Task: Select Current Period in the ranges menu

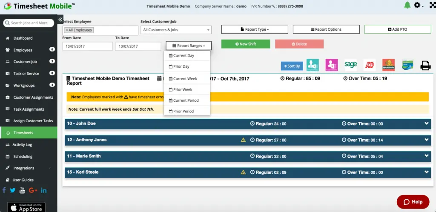Action: [x=186, y=100]
